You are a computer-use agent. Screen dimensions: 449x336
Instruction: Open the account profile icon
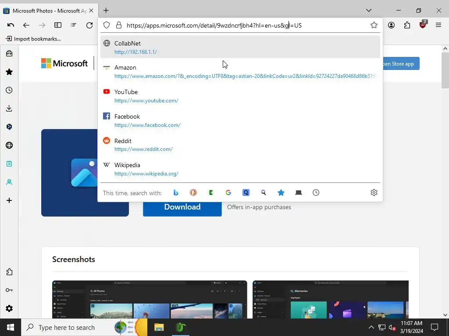(391, 25)
